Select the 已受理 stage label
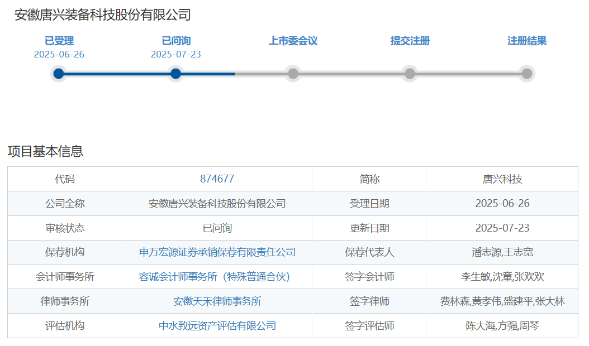589x346 pixels. point(59,41)
